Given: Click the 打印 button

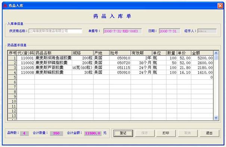Looking at the screenshot, I should (x=166, y=133).
